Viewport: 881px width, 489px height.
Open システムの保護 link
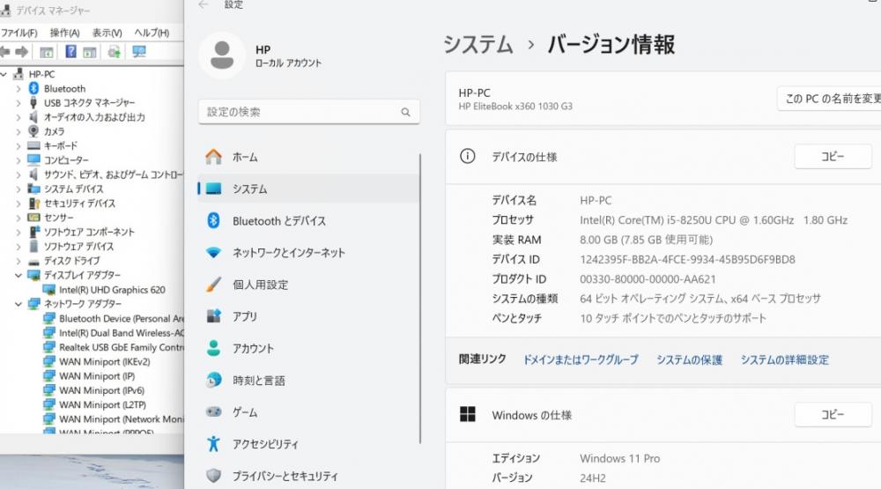pos(690,359)
